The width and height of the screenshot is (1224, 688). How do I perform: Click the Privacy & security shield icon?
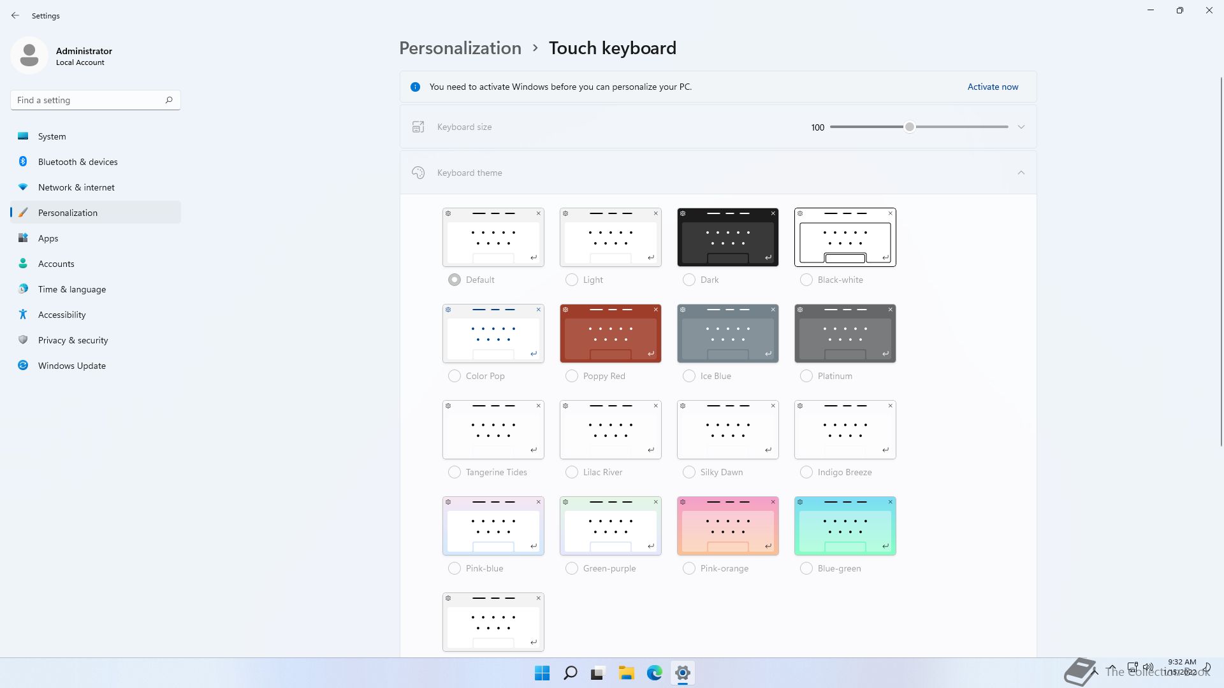click(23, 340)
